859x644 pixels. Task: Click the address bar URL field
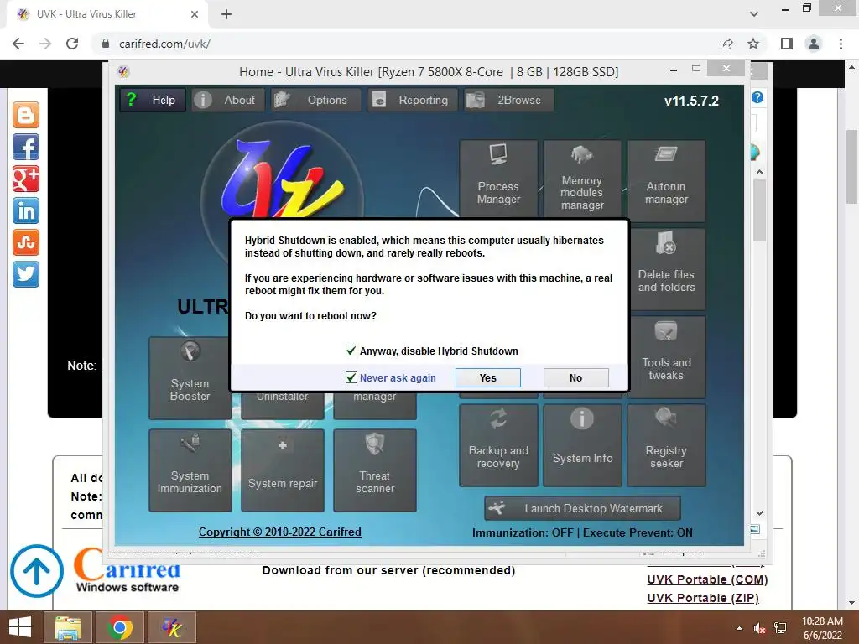(x=405, y=44)
